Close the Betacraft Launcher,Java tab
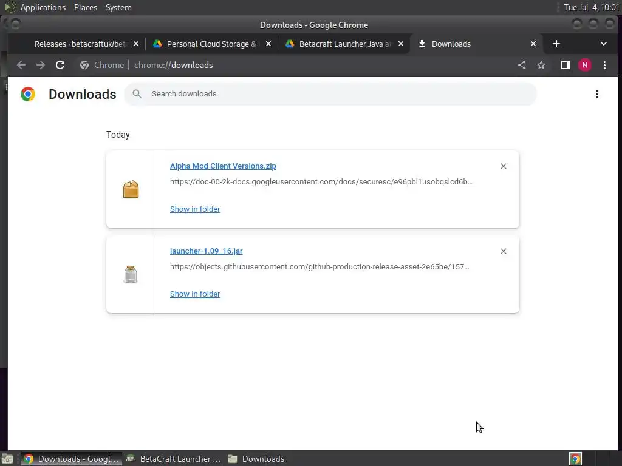 [x=401, y=44]
